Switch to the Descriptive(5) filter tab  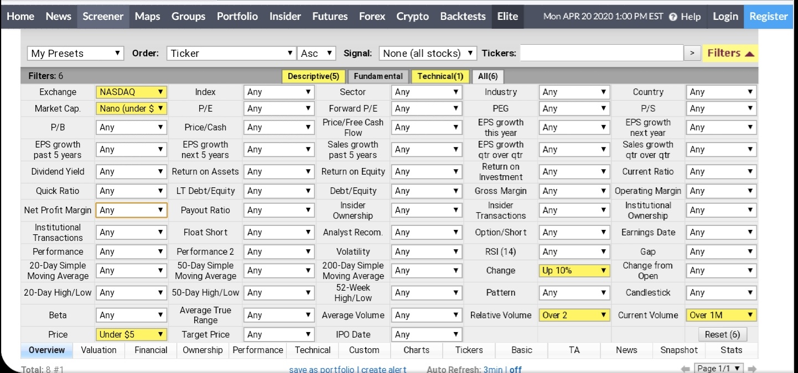coord(313,76)
